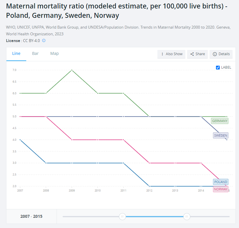Click the Share button label
Screen dimensions: 239x228
pos(200,54)
